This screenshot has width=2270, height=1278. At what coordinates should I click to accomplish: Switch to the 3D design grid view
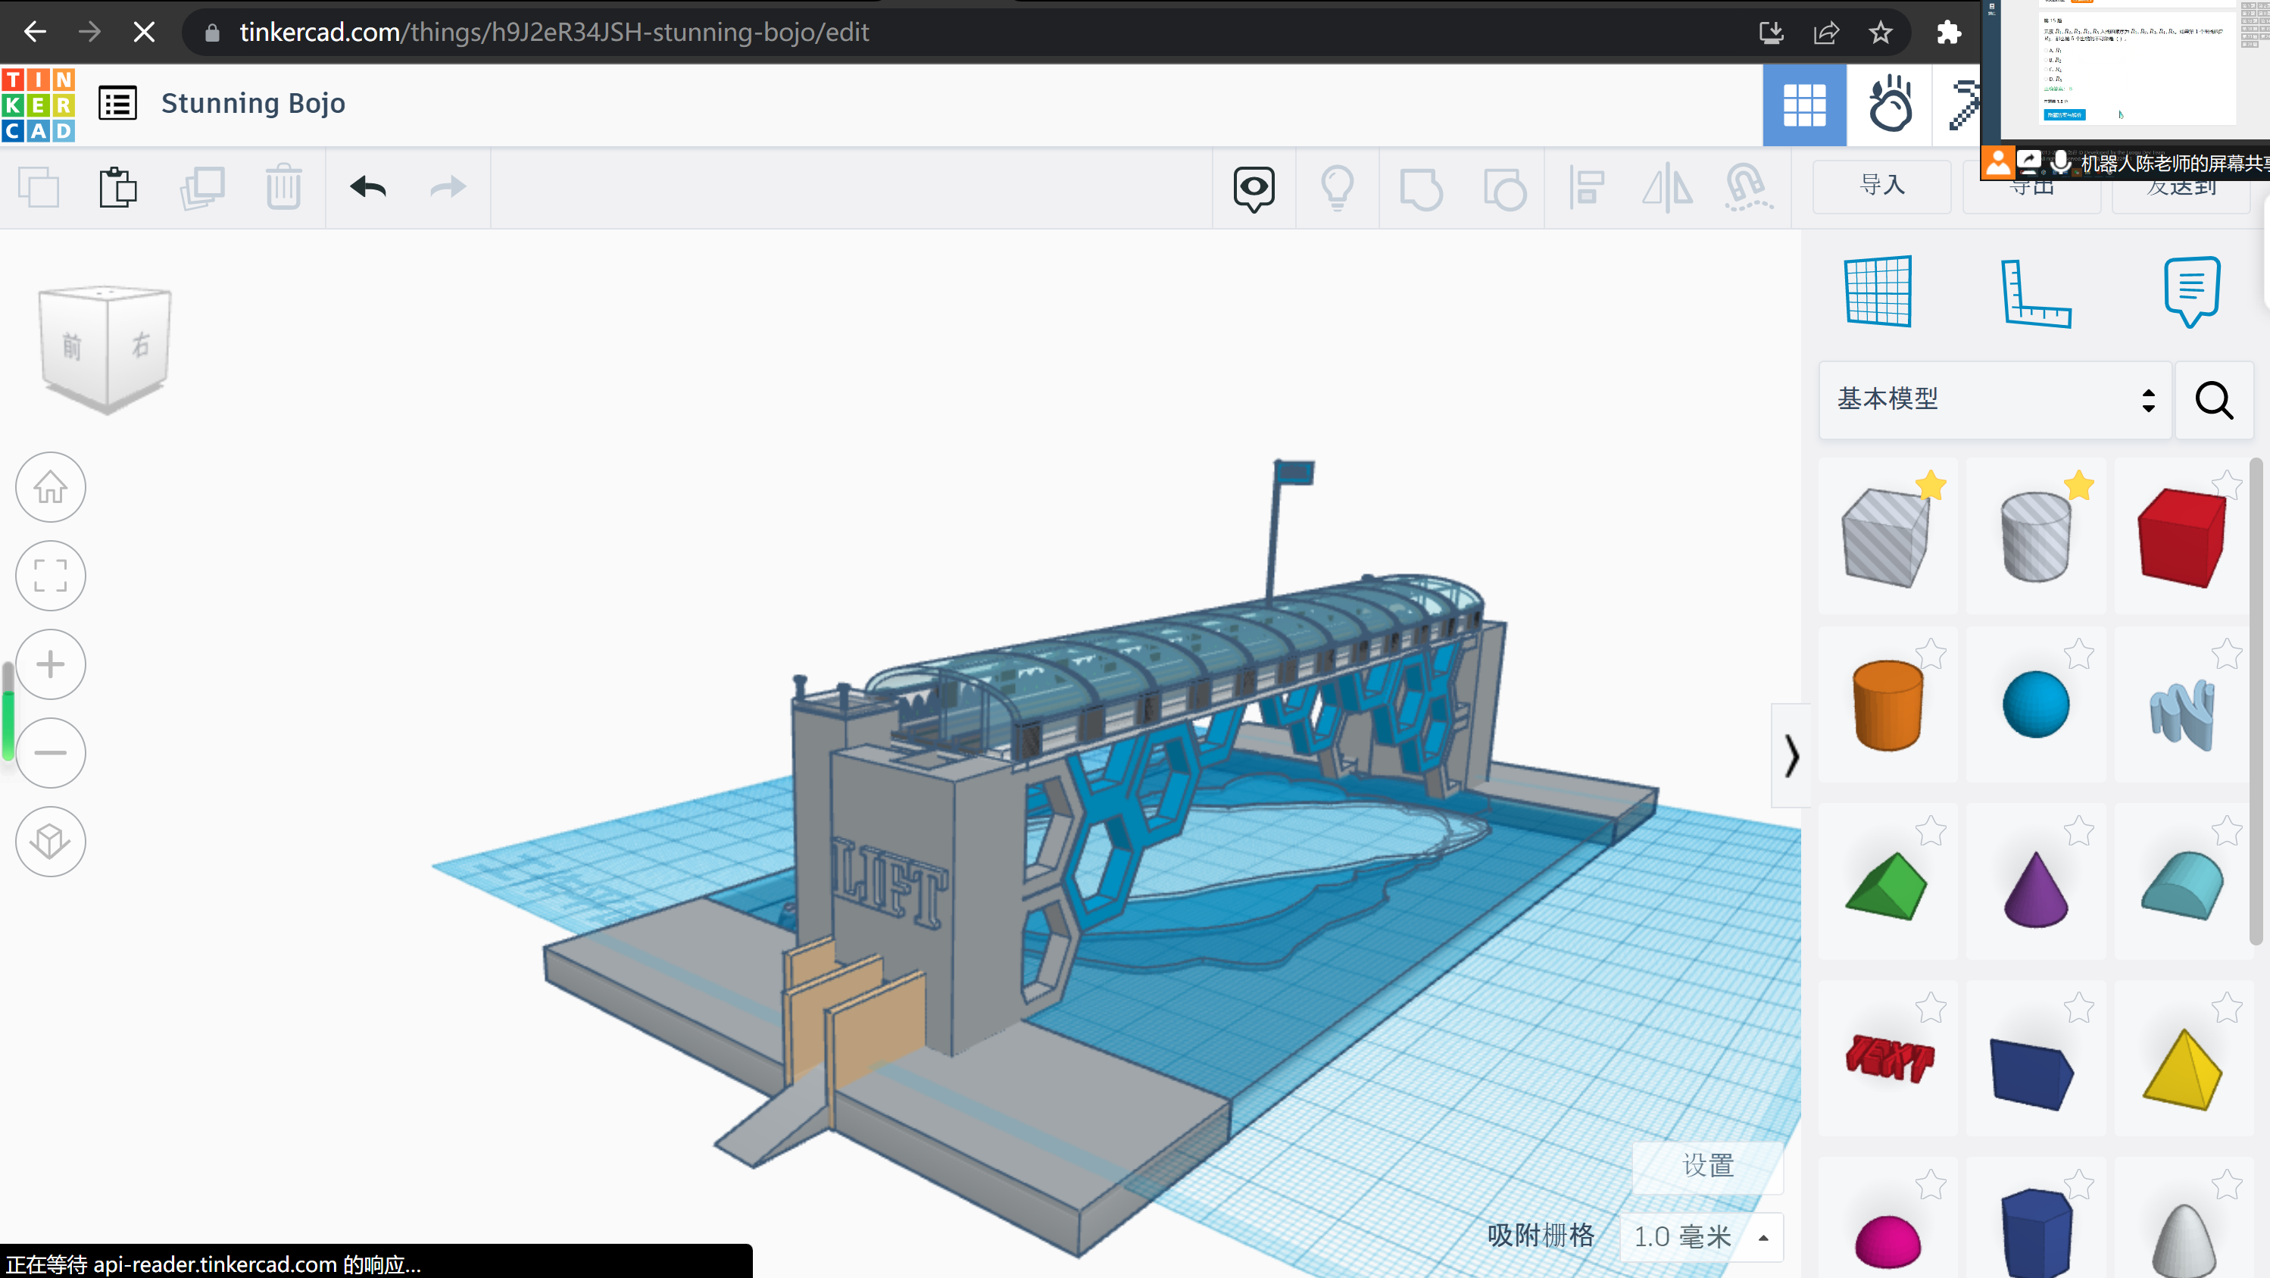[x=1804, y=106]
